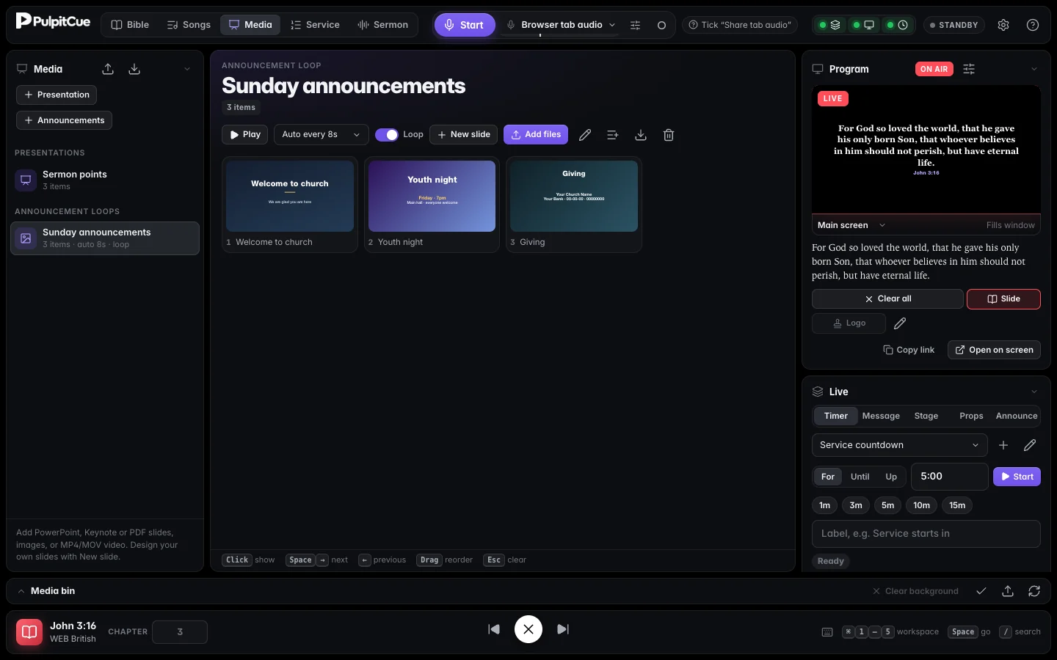Add a new timer with plus icon

1003,445
